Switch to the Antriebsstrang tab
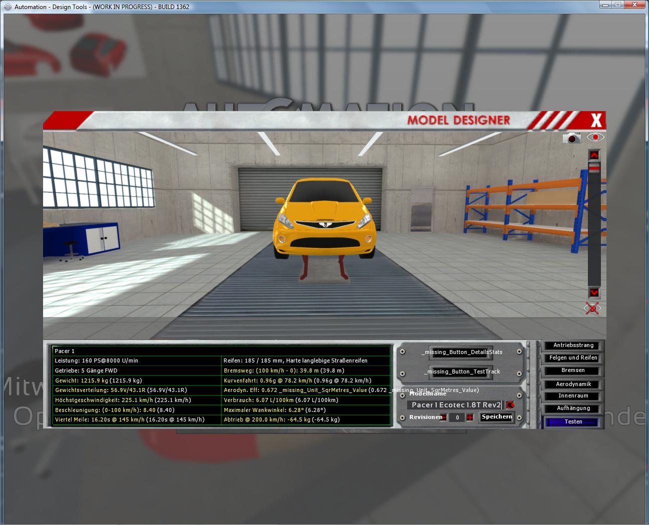The width and height of the screenshot is (649, 525). (x=573, y=345)
